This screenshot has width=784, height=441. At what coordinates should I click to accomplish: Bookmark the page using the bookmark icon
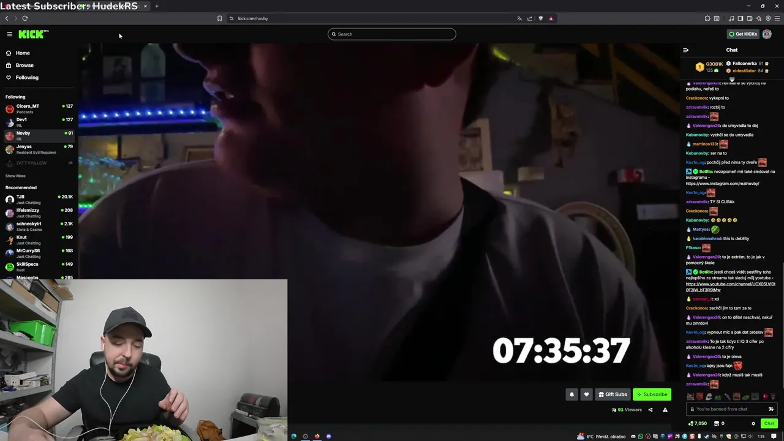point(220,18)
